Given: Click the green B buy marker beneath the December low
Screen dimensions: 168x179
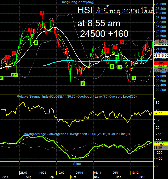Looking at the screenshot, I should click(x=134, y=78).
